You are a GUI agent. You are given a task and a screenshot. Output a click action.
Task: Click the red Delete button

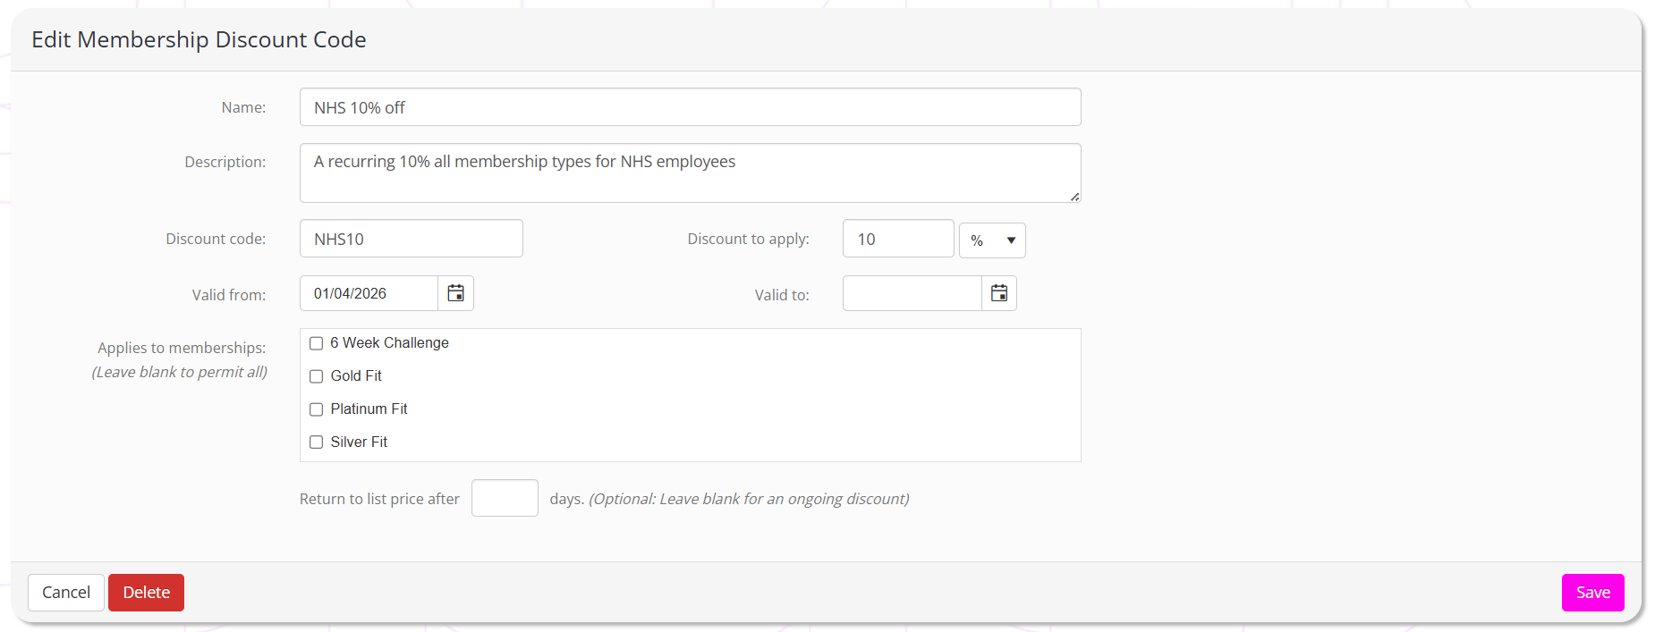(x=146, y=593)
